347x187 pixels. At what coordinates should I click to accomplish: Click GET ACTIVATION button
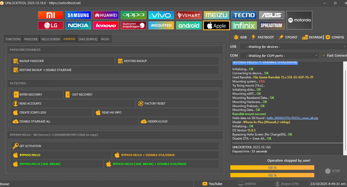(115, 146)
